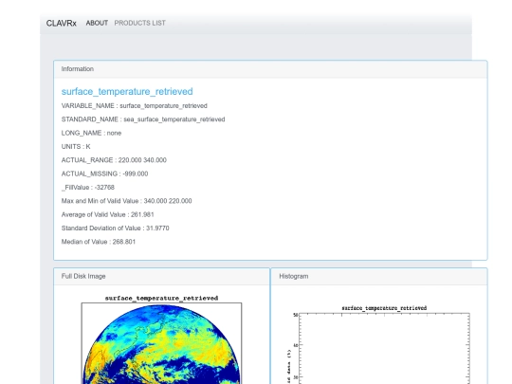
Task: Open the CLAVRx brand link
Action: [61, 23]
